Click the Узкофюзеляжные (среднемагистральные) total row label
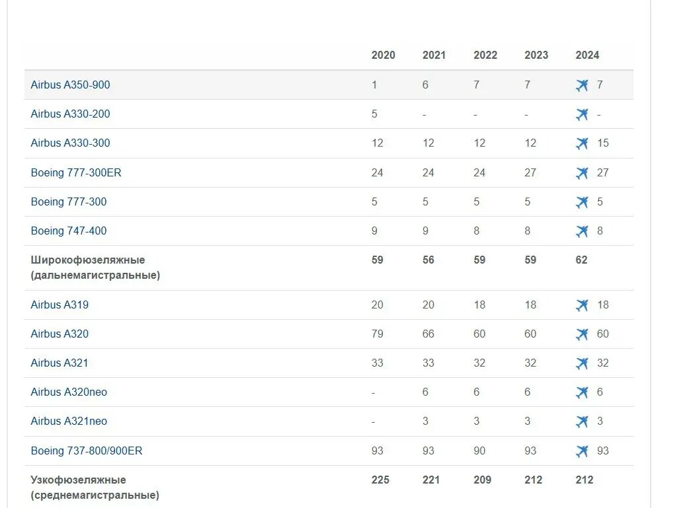 pyautogui.click(x=95, y=488)
